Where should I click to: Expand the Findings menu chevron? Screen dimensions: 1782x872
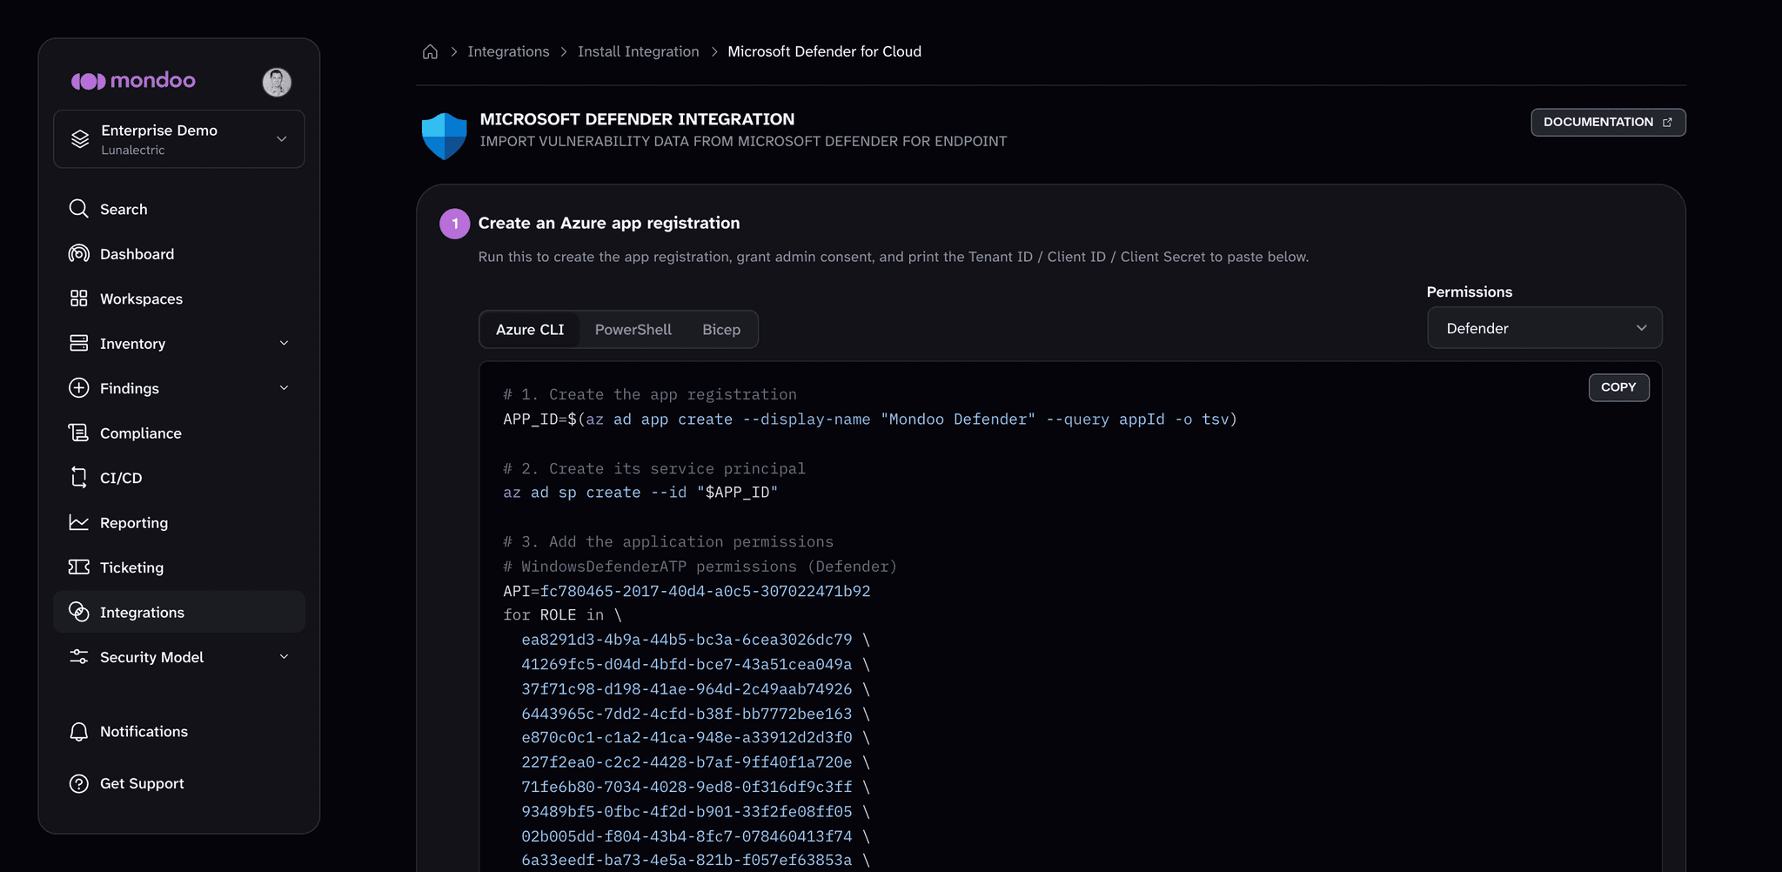[284, 387]
